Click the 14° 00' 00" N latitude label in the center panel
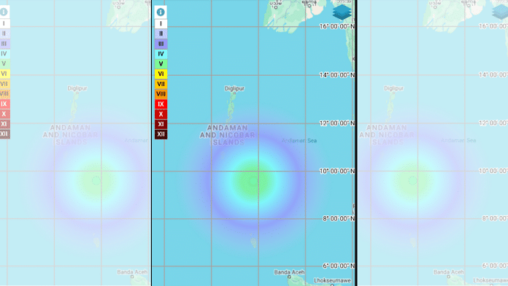The image size is (508, 286). pos(337,75)
